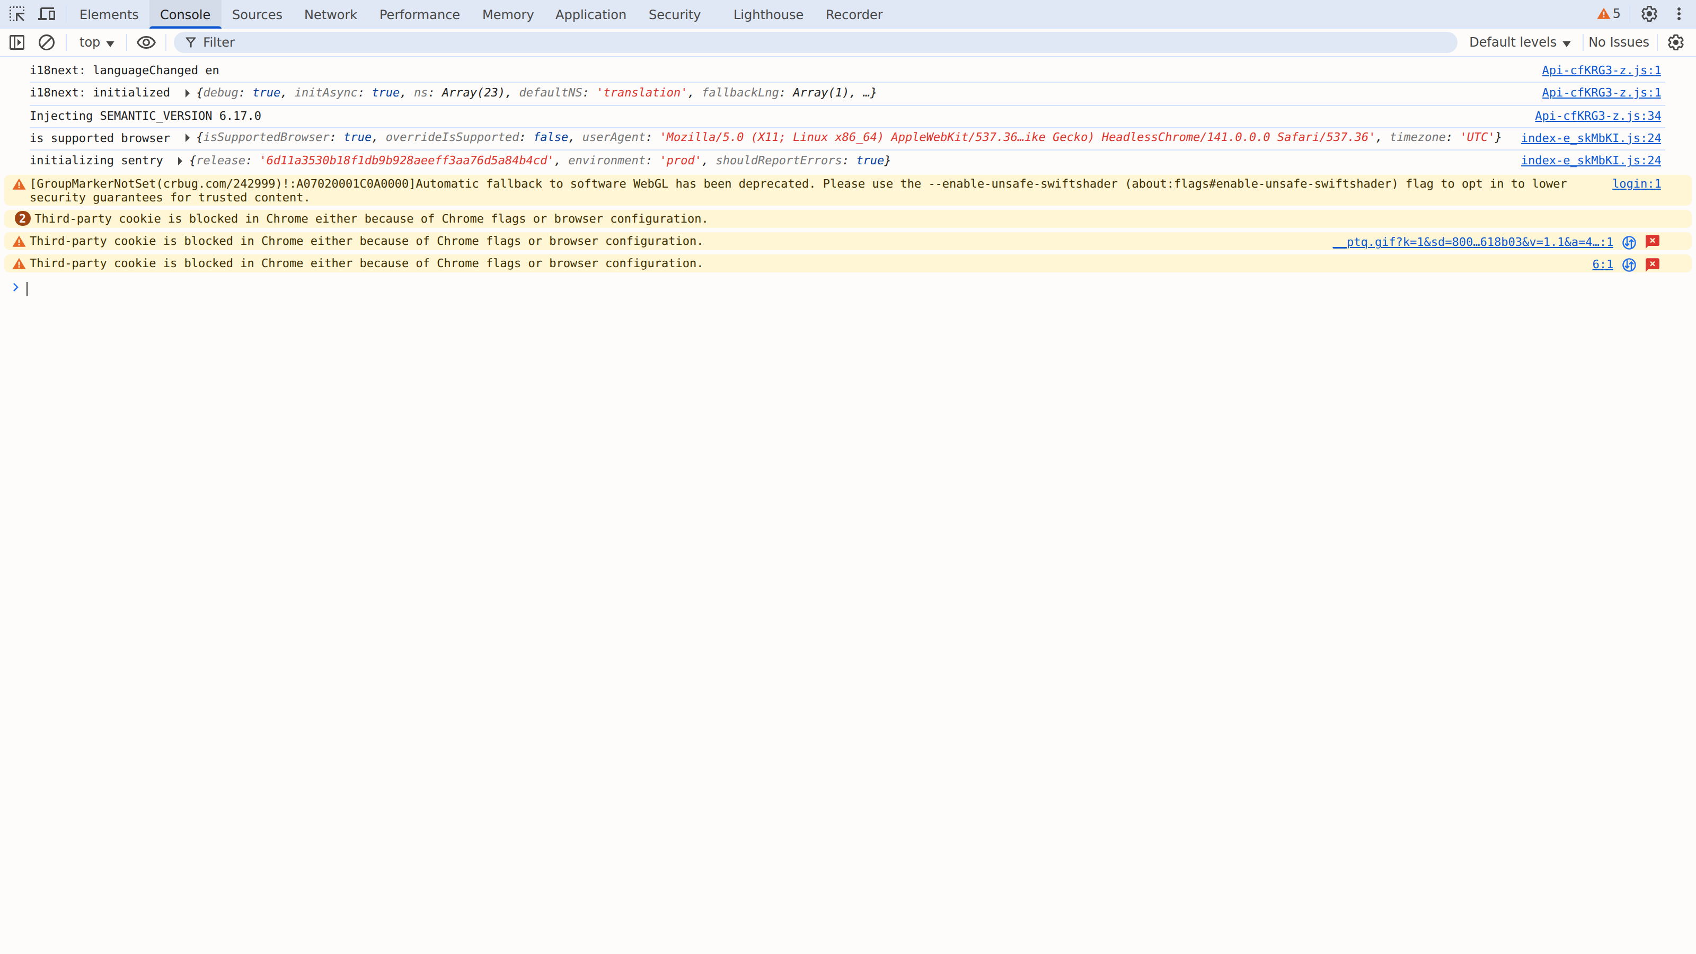Click the network request icon on the 6:1 row
This screenshot has width=1696, height=954.
coord(1629,264)
